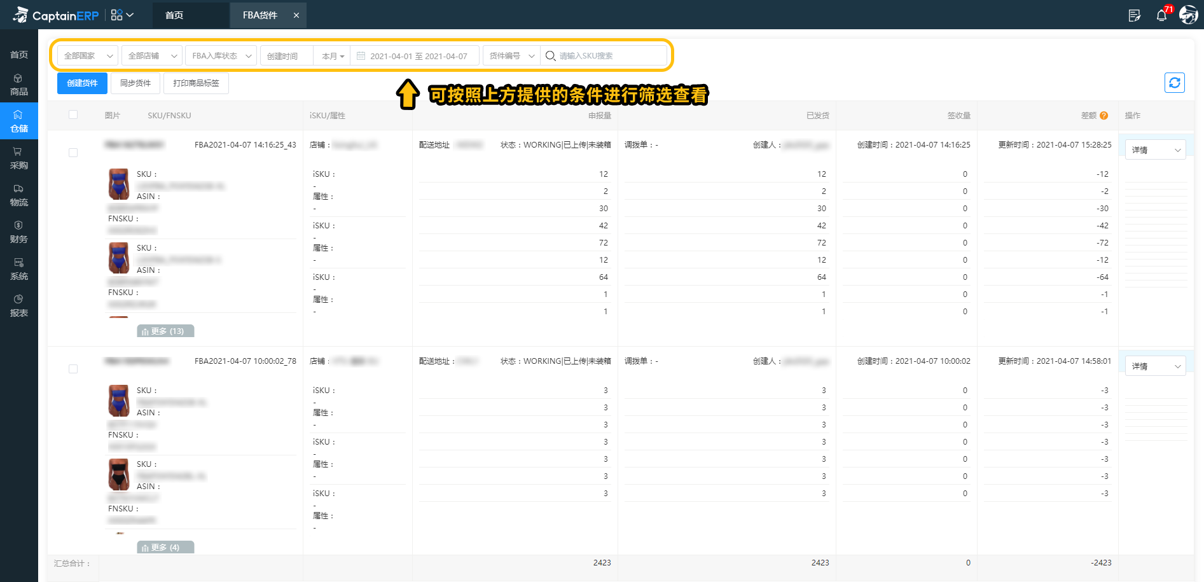Open the 货件编号 search-type dropdown
Image resolution: width=1204 pixels, height=582 pixels.
(x=511, y=56)
